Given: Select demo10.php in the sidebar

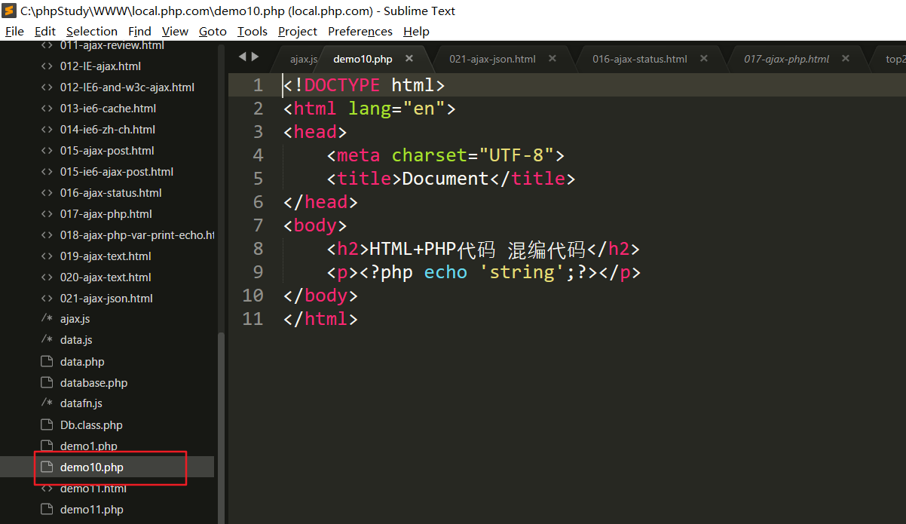Looking at the screenshot, I should 92,467.
